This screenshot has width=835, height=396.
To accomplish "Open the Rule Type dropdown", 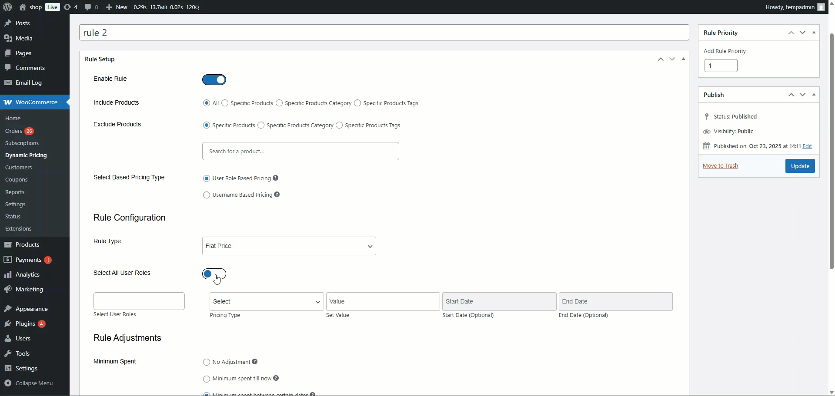I will [x=289, y=246].
